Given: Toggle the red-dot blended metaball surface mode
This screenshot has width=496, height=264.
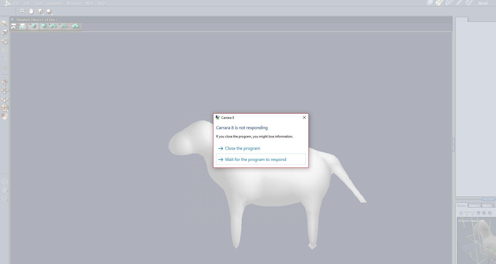Looking at the screenshot, I should coord(74,26).
